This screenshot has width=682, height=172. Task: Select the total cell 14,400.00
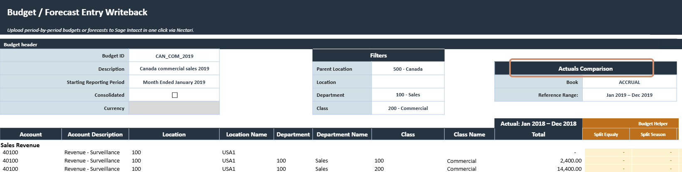tap(569, 169)
